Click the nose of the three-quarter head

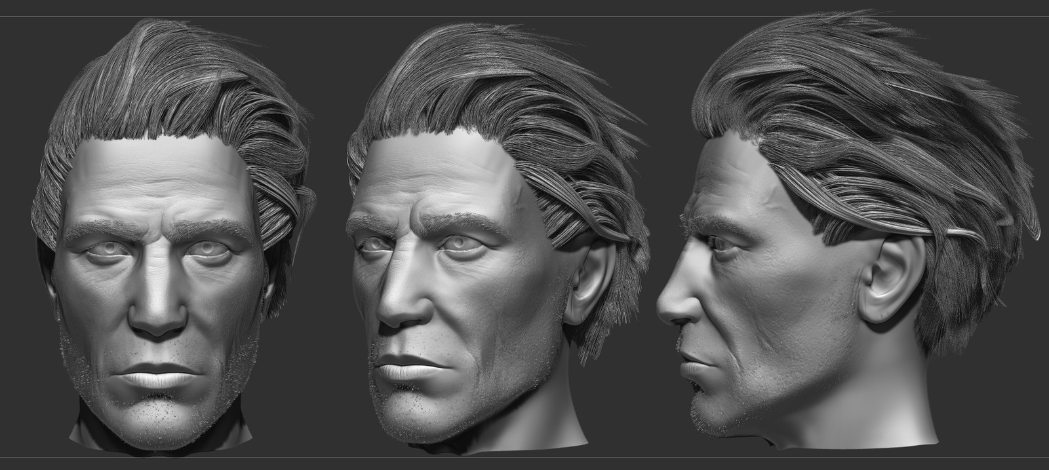click(x=401, y=295)
